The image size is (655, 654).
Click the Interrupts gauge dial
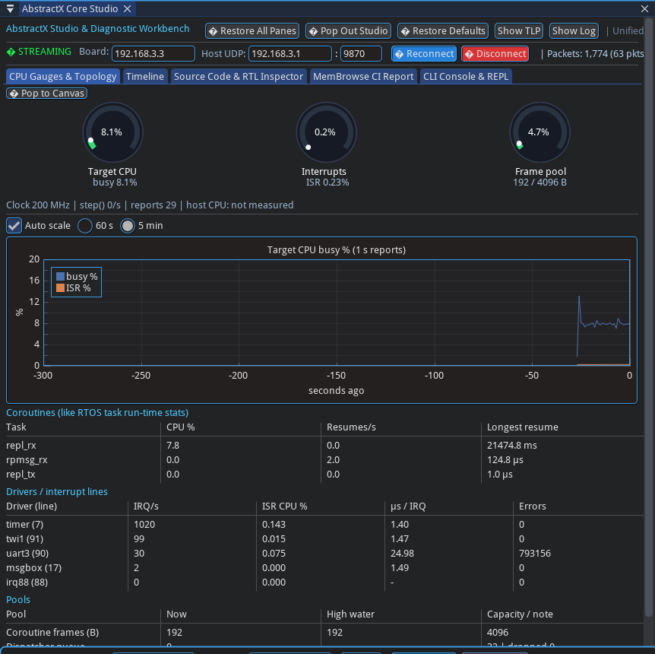coord(326,132)
